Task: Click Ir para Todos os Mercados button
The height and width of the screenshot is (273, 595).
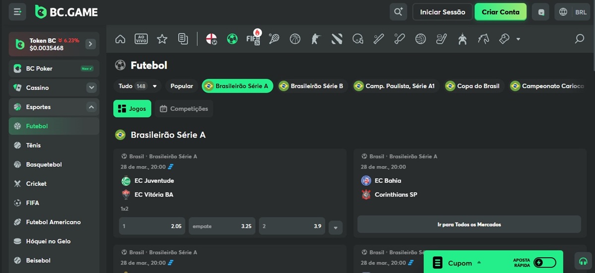Action: click(469, 224)
